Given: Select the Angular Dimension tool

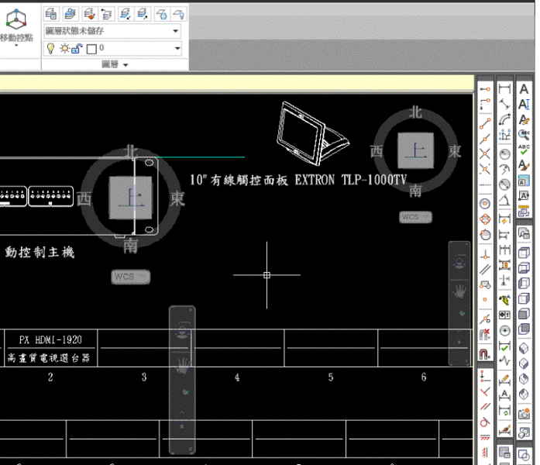Looking at the screenshot, I should (x=505, y=200).
